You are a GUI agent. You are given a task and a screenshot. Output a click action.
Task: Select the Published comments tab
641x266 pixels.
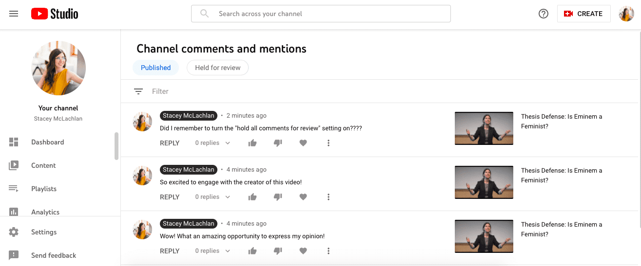155,68
